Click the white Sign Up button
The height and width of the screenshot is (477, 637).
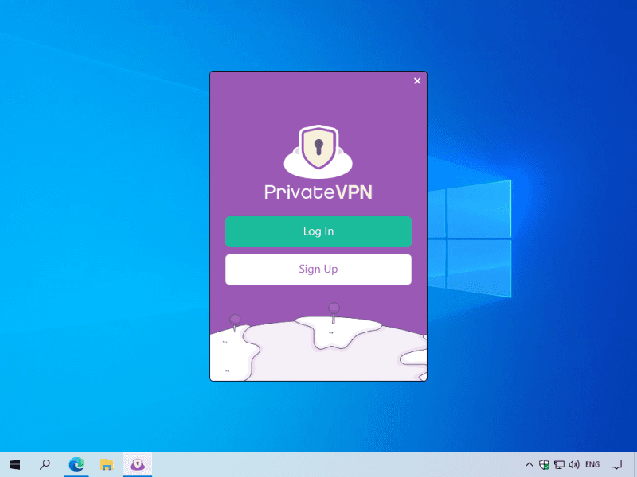pos(318,270)
